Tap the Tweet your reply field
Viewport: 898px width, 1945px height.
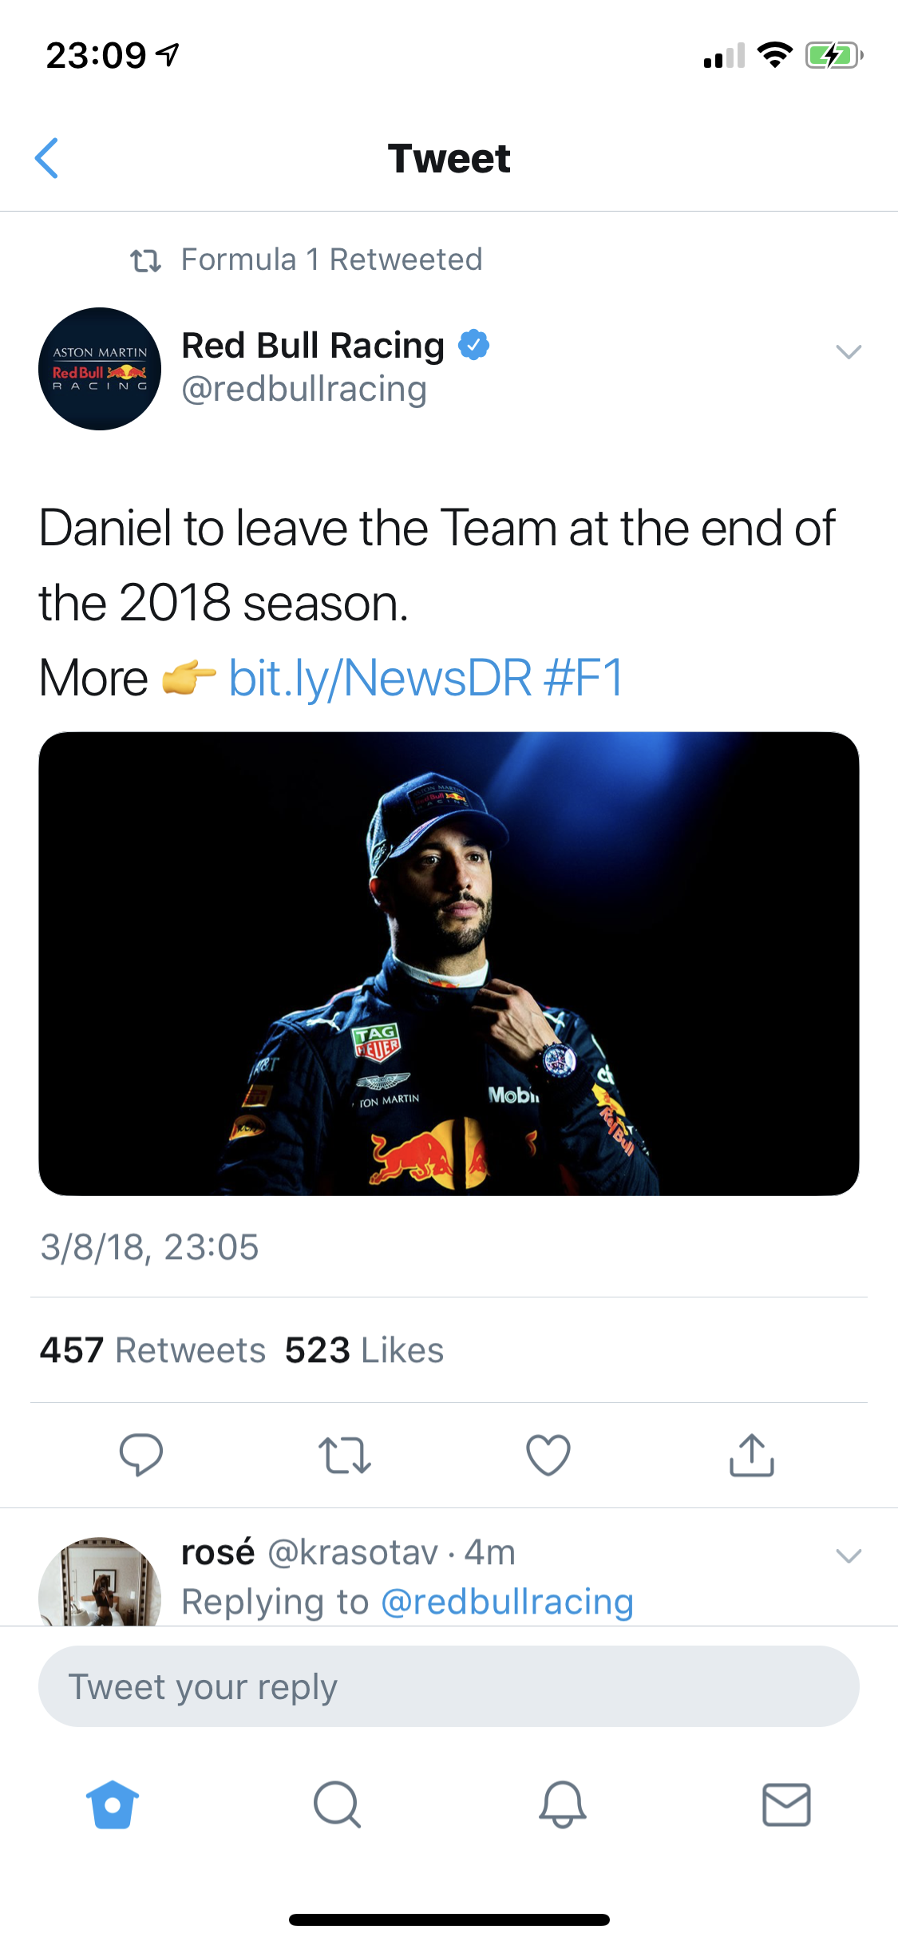point(449,1686)
